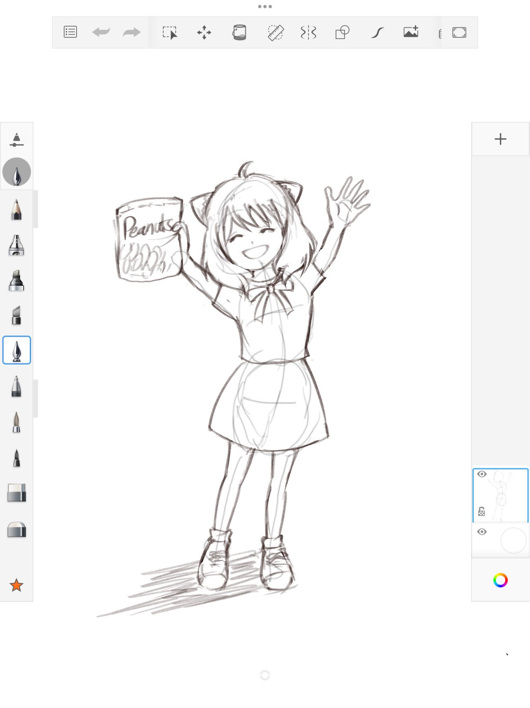530x708 pixels.
Task: Toggle transparency lock on sketch layer
Action: click(482, 511)
